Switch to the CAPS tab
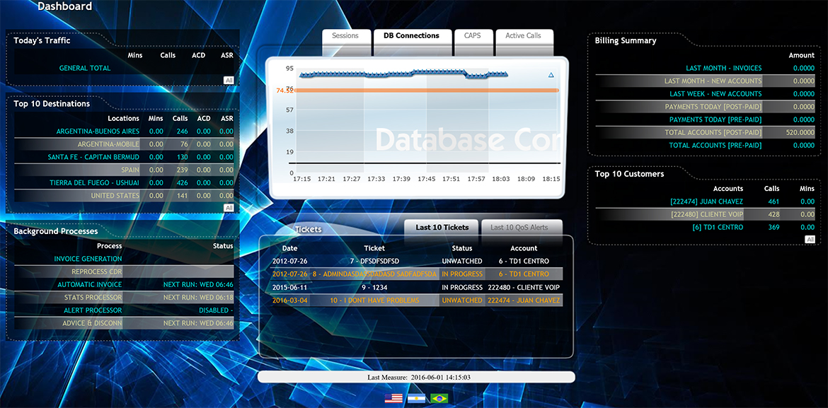828x408 pixels. coord(472,36)
